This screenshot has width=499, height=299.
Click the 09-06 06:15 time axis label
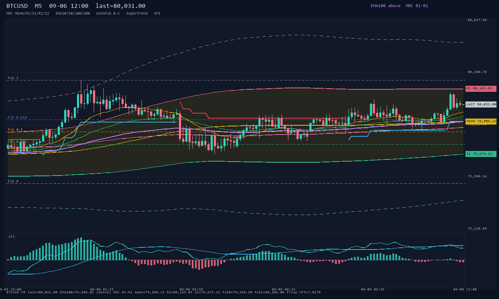(x=284, y=289)
